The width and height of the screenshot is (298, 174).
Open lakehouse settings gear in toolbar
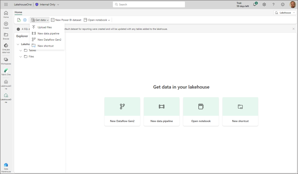pos(25,20)
